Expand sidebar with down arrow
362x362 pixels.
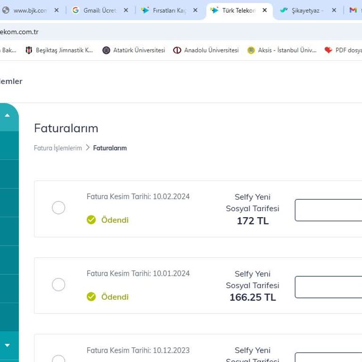[x=8, y=345]
